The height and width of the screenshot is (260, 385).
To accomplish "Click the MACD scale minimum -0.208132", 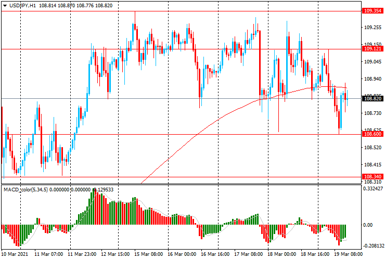I will point(373,246).
